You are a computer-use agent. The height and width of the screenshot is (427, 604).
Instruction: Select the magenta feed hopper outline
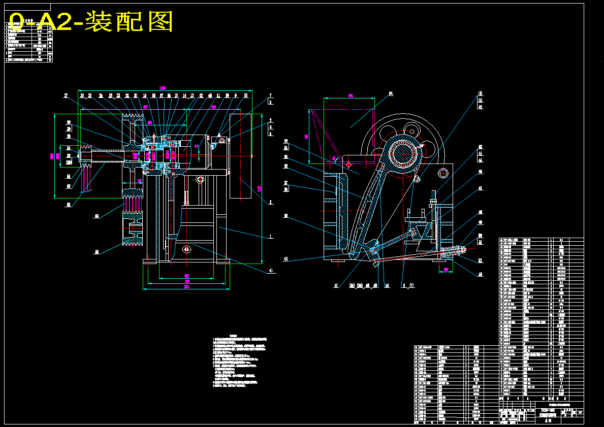pos(342,136)
